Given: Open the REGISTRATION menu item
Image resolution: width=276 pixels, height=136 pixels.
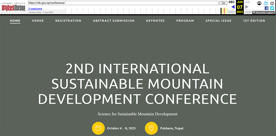Looking at the screenshot, I should pyautogui.click(x=68, y=21).
